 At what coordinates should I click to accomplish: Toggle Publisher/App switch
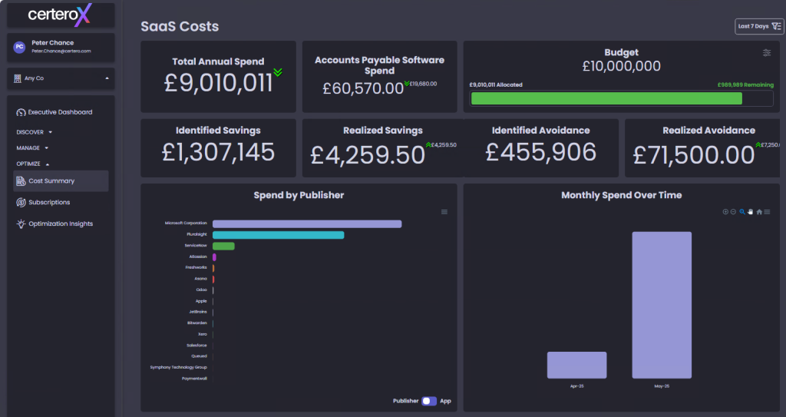(429, 401)
